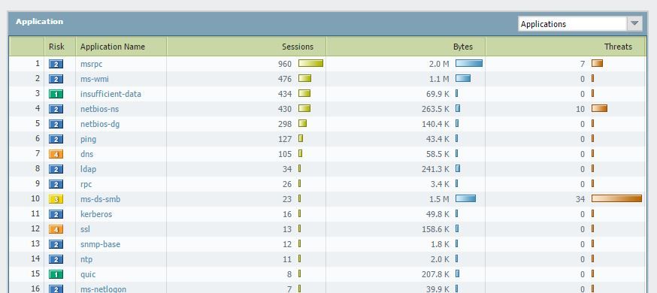Open the Applications dropdown arrow

[634, 24]
